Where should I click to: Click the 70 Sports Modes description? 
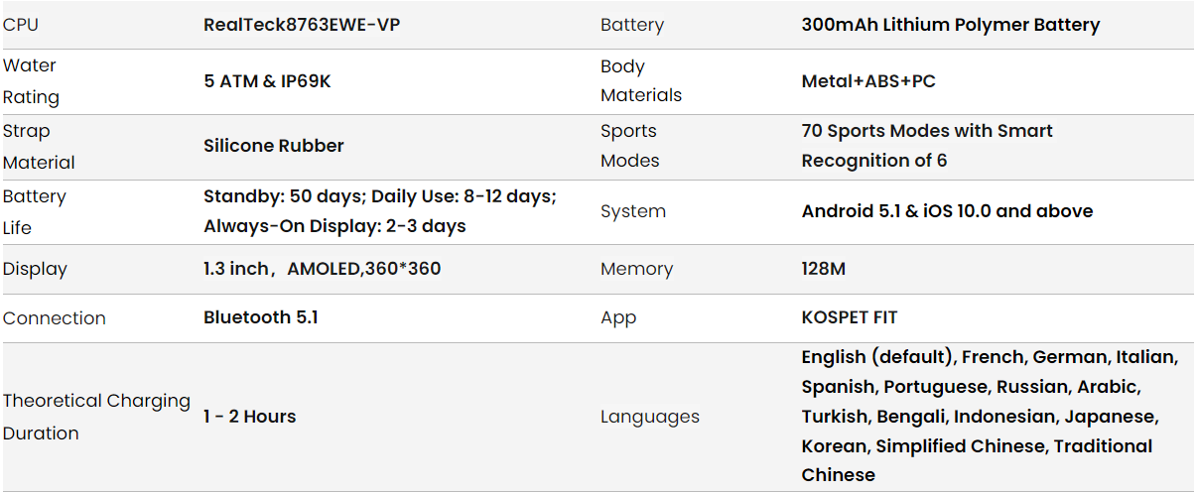coord(927,146)
